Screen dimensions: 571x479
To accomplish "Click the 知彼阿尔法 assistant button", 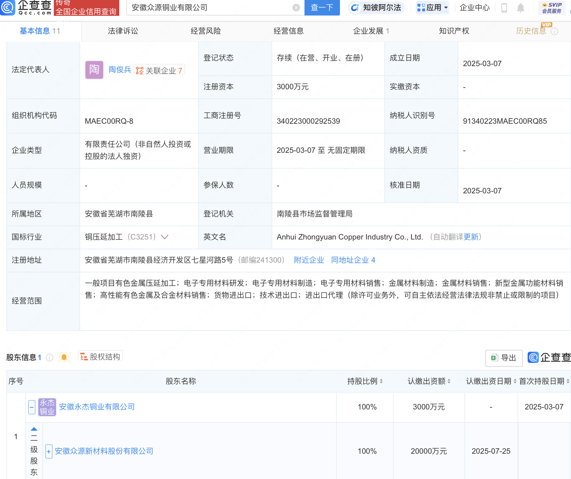I will point(376,8).
